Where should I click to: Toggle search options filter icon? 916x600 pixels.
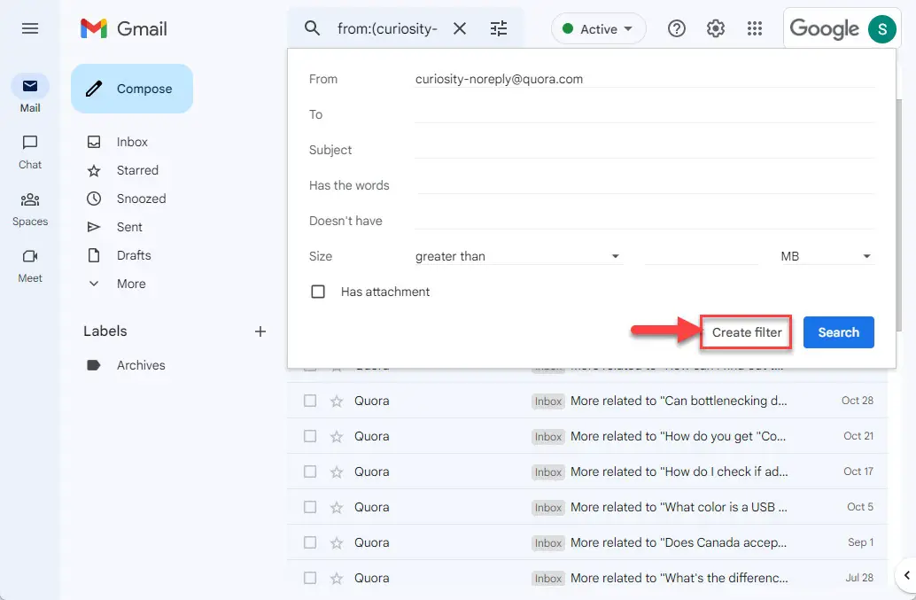[499, 28]
